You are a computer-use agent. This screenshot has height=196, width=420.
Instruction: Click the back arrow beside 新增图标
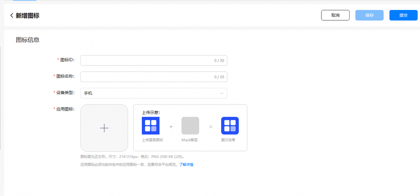click(11, 16)
